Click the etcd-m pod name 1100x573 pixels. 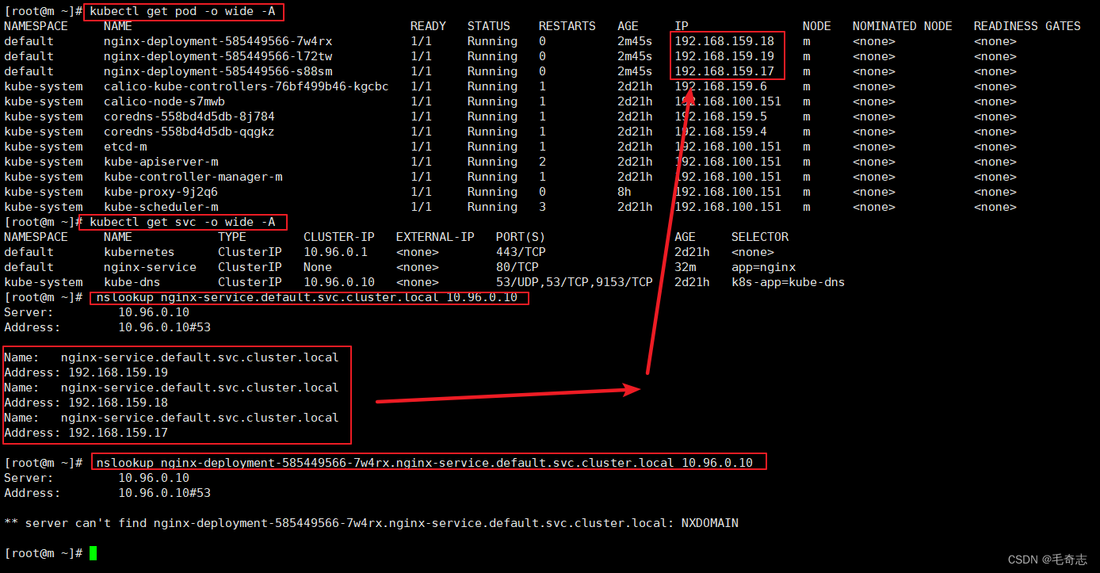coord(125,147)
